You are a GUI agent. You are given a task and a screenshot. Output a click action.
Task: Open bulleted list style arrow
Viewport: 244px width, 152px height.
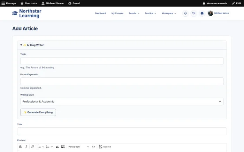click(43, 147)
